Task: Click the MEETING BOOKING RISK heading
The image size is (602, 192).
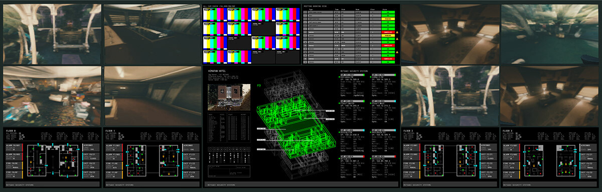Action: (316, 6)
